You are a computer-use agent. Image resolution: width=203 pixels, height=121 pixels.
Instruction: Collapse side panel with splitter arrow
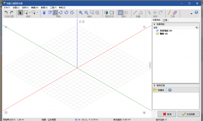point(150,65)
